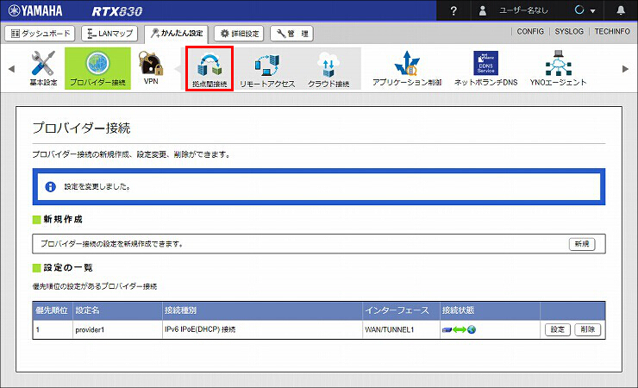Click ユーザー名なし user name text

pyautogui.click(x=523, y=10)
